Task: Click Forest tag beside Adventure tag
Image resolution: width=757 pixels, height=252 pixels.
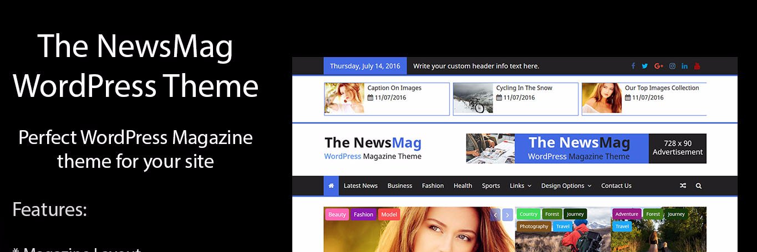Action: [x=653, y=214]
